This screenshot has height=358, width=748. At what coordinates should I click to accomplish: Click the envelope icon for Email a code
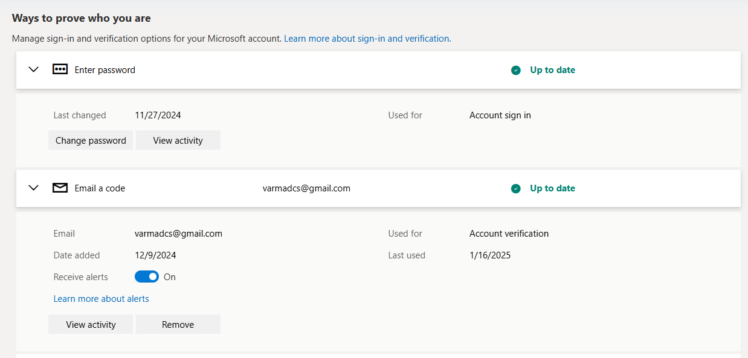point(60,188)
